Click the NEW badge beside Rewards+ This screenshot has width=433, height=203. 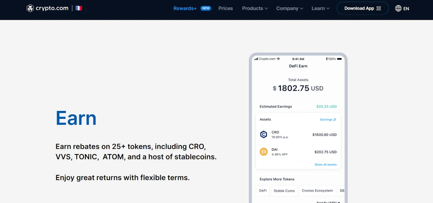(206, 8)
